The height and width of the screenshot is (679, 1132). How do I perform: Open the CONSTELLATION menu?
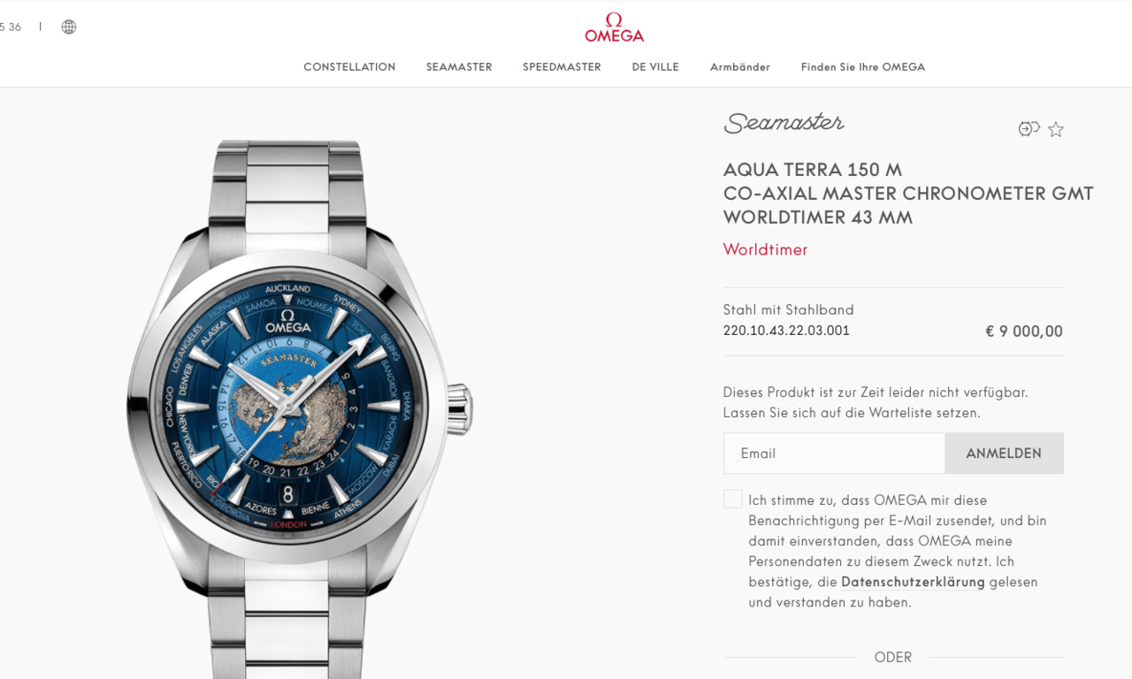(x=349, y=67)
